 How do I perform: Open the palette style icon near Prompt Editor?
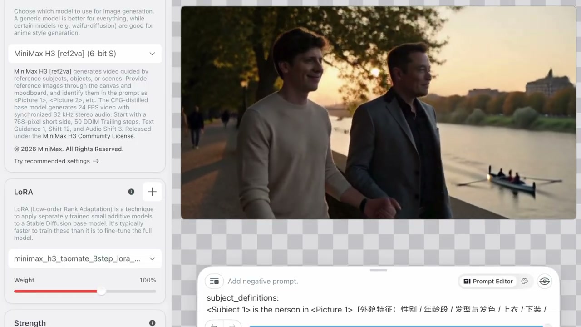click(x=525, y=282)
